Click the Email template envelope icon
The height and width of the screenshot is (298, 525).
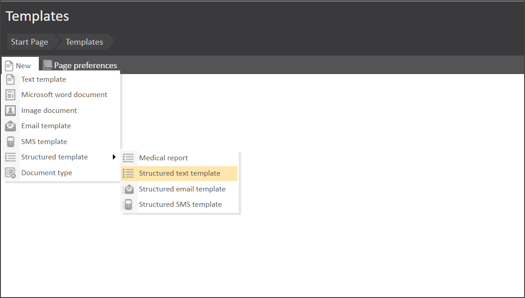[x=10, y=126]
